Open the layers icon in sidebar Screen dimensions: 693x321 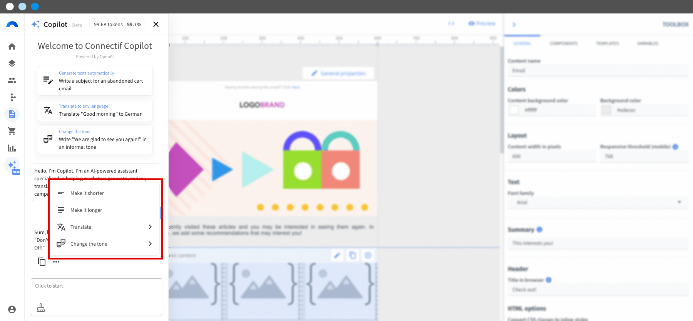[x=12, y=63]
